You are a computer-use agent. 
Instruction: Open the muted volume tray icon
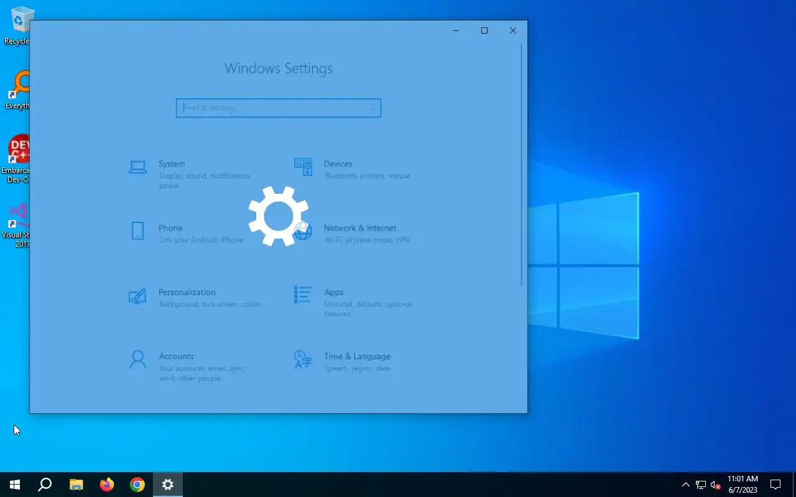pyautogui.click(x=716, y=485)
